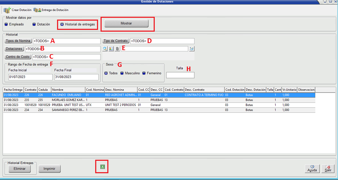This screenshot has width=338, height=180.
Task: Select the Empleado radio option
Action: point(6,25)
